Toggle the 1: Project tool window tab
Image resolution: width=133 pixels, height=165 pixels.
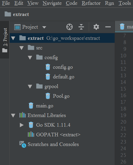tap(5, 40)
